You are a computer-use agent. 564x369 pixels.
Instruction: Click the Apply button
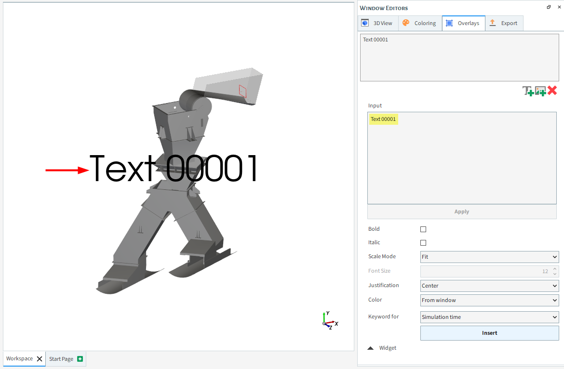point(461,211)
